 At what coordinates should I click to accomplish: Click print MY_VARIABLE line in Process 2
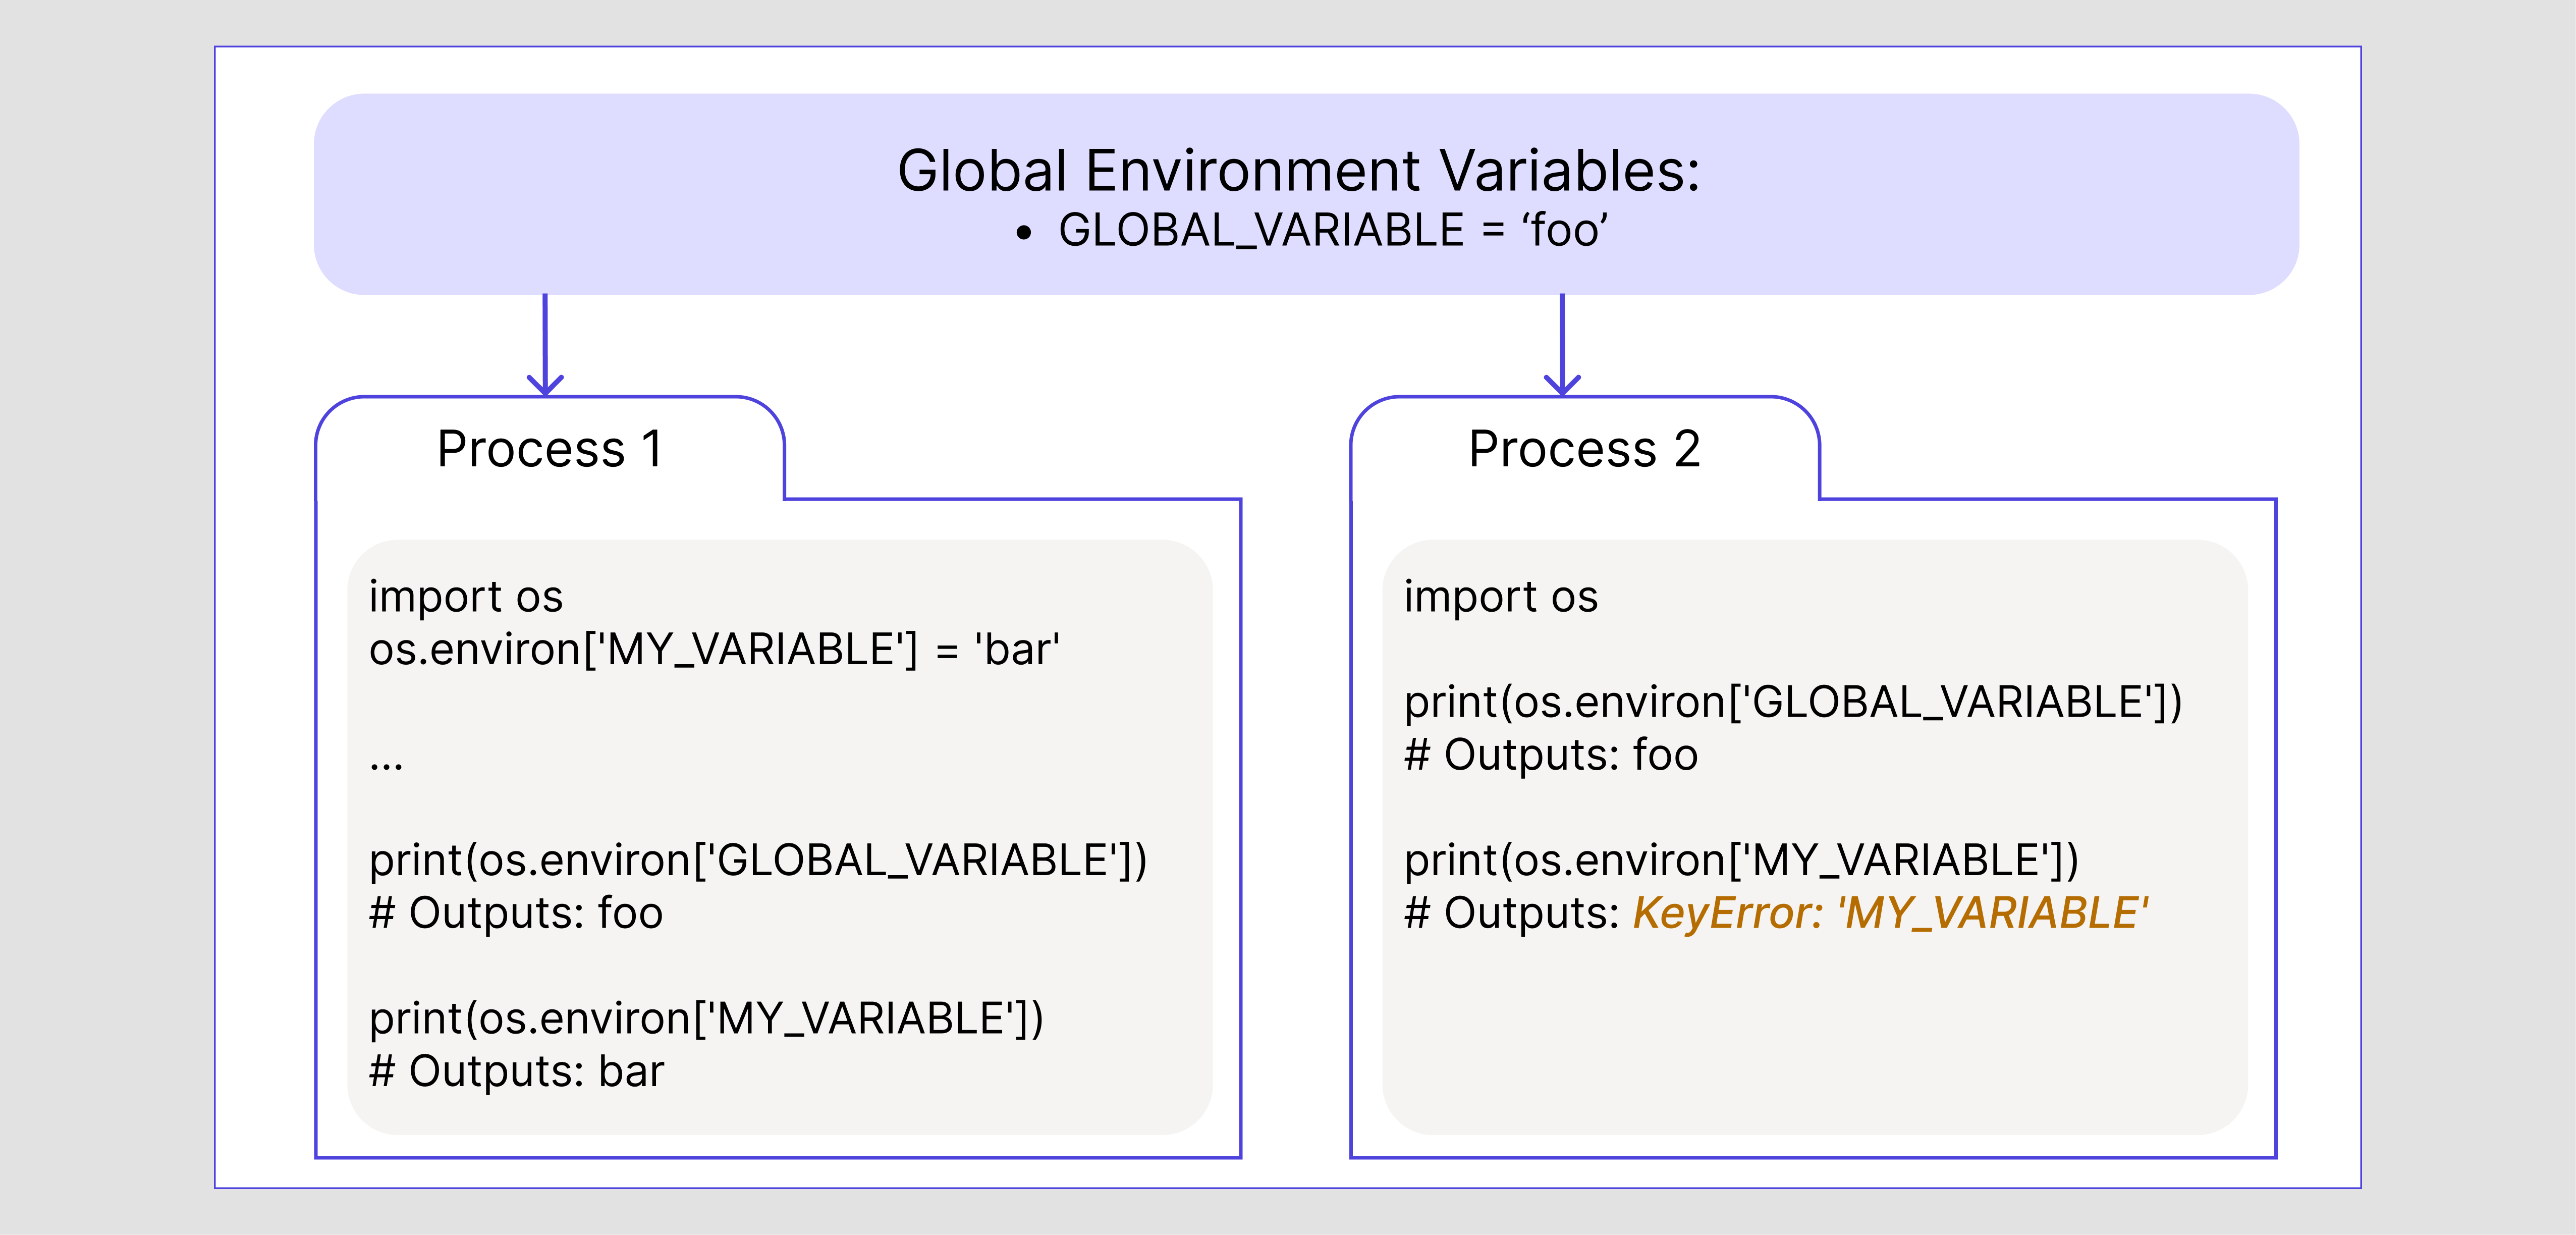[1741, 861]
